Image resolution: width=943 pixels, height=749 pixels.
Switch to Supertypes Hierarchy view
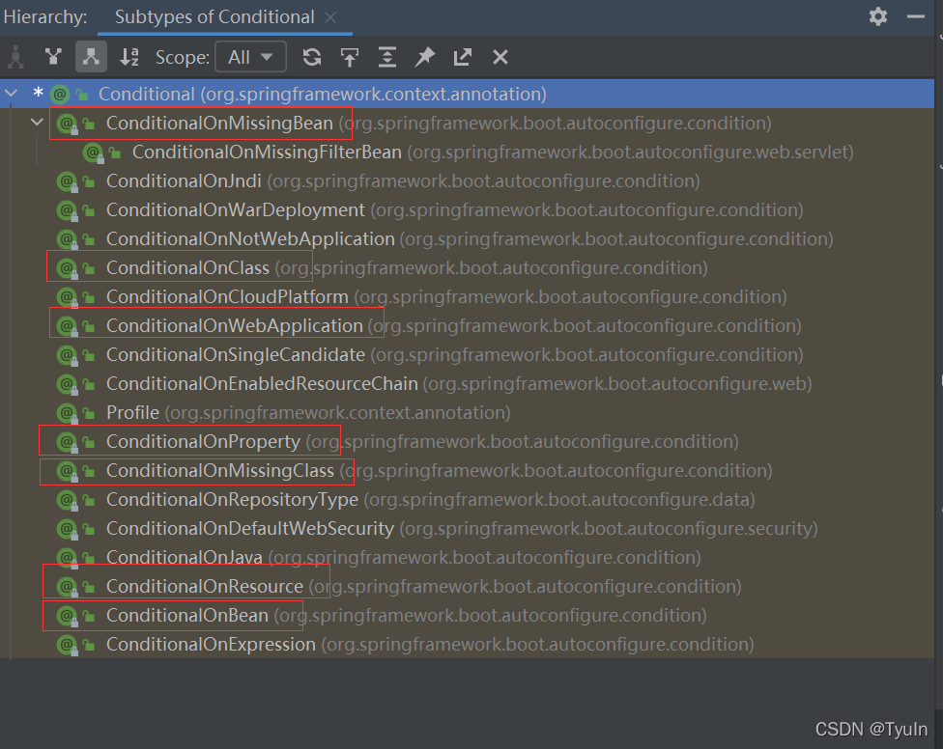[x=53, y=57]
